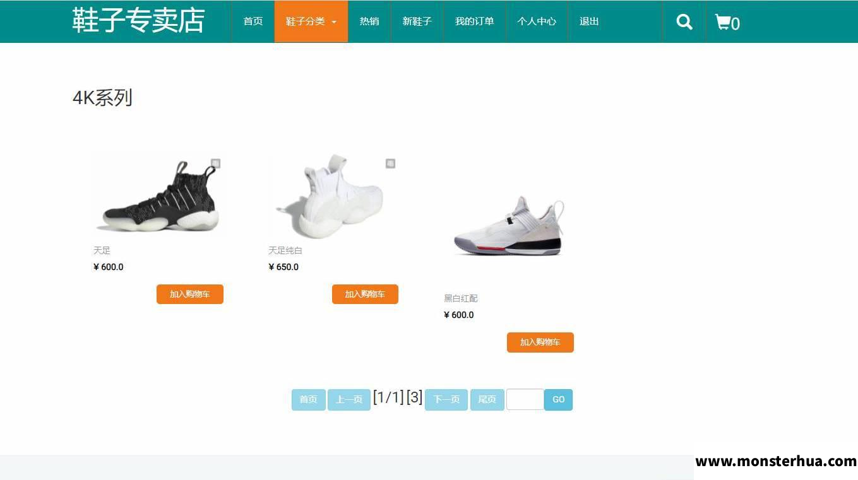Screen dimensions: 858x480
Task: Add 天足 shoe to cart
Action: tap(190, 294)
